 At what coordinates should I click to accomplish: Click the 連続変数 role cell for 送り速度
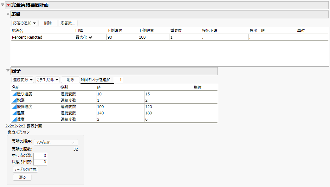[x=78, y=94]
